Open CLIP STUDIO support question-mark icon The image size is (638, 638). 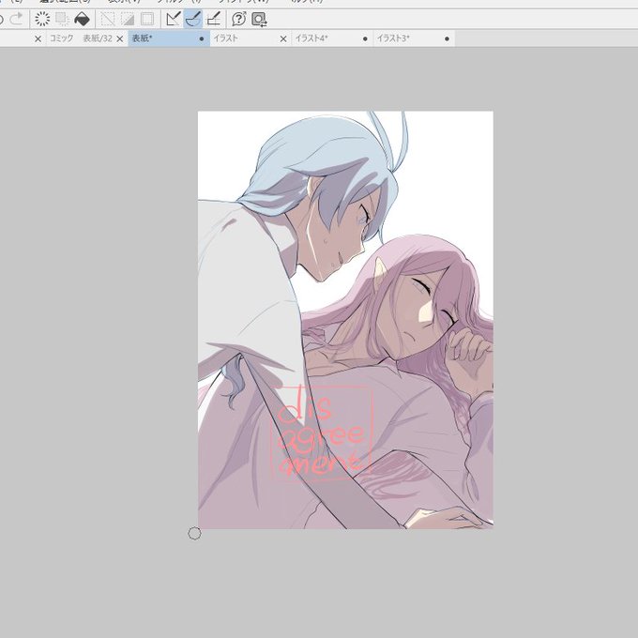coord(239,19)
